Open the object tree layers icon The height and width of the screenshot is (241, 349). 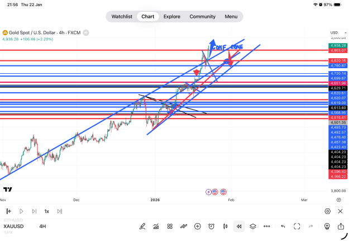coord(253,226)
